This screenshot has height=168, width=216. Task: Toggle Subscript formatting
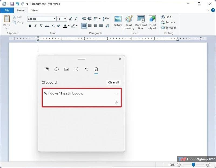click(x=53, y=26)
